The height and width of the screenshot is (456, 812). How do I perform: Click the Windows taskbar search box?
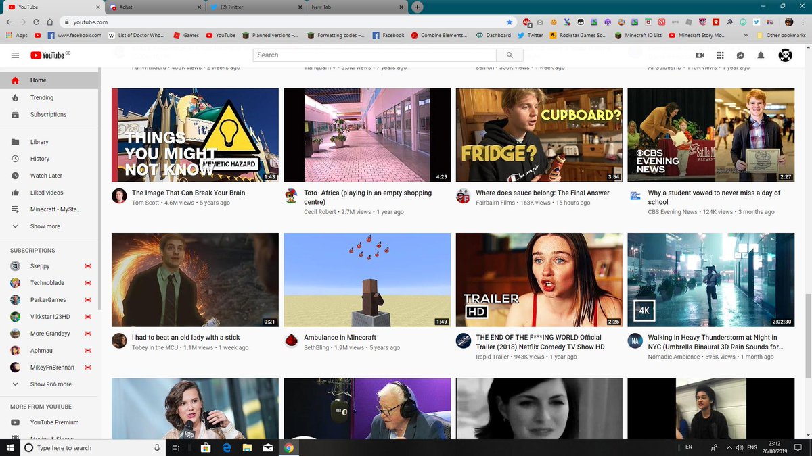[x=92, y=447]
